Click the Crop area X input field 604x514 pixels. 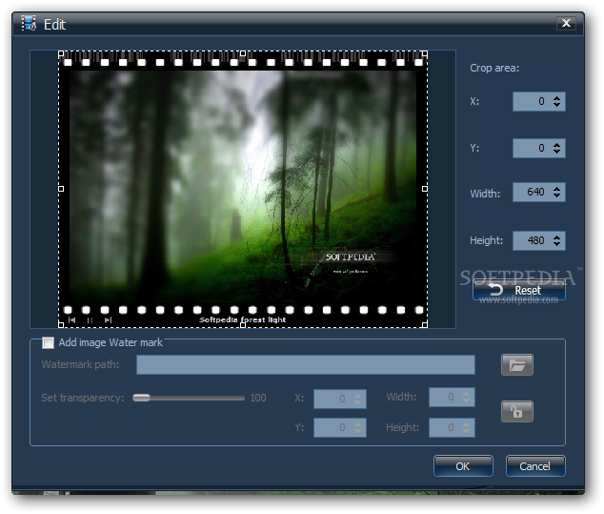(539, 101)
